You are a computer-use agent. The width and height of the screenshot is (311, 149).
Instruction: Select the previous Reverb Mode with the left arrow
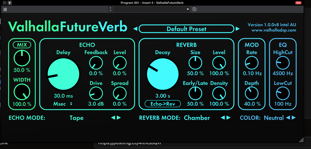point(223,118)
